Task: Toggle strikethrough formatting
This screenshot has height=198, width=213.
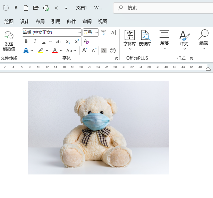Action: (x=58, y=42)
